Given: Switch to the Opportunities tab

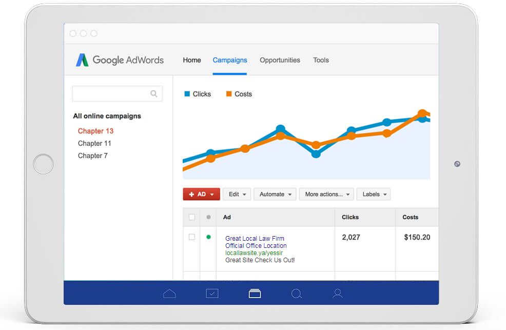Looking at the screenshot, I should point(280,60).
